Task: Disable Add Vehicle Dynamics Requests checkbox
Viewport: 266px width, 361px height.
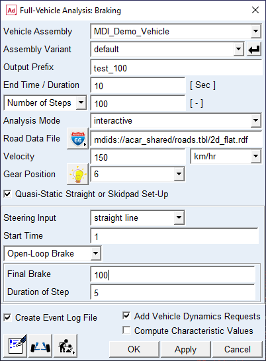Action: [126, 316]
